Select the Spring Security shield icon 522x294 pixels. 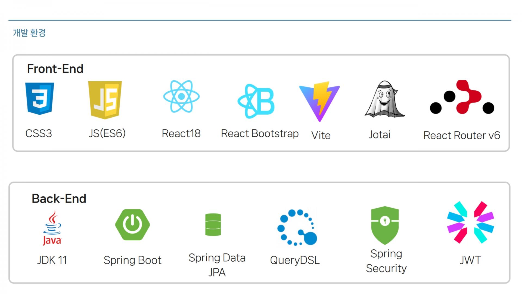(385, 225)
